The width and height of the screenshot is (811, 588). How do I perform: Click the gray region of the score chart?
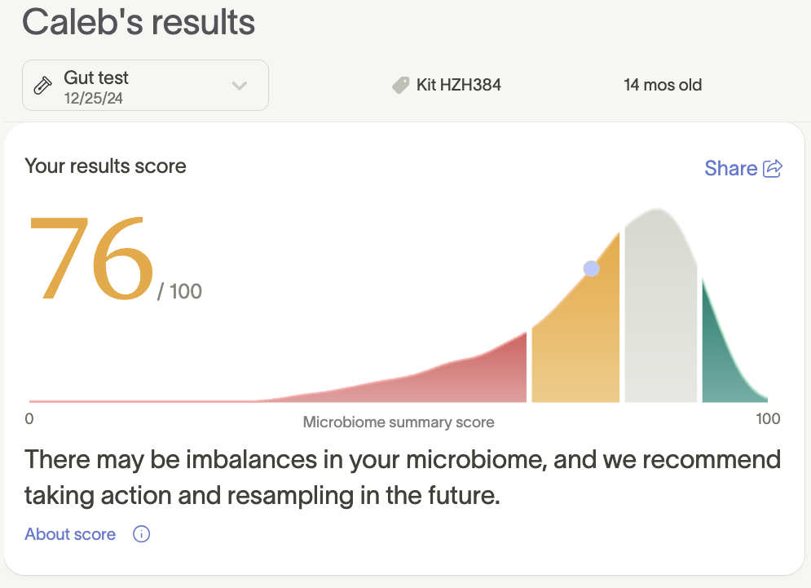(x=661, y=310)
